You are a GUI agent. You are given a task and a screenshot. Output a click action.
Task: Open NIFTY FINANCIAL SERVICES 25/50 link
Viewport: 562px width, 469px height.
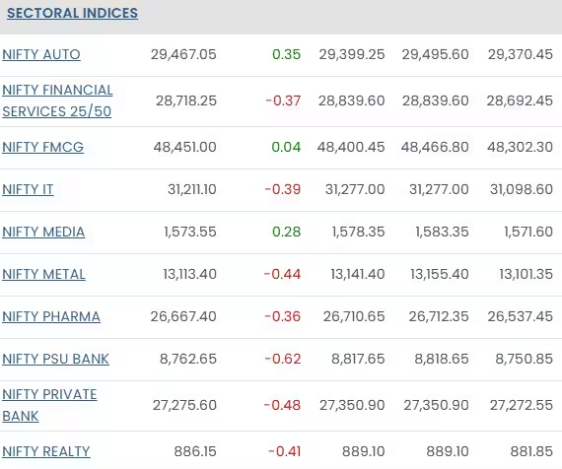[x=57, y=100]
